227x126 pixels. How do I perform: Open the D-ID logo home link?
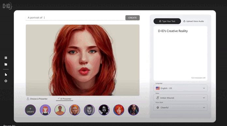point(7,6)
